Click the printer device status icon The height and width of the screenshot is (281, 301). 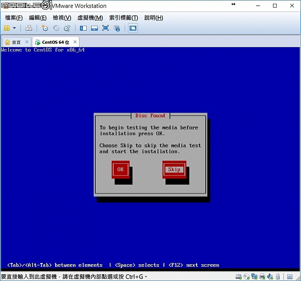coord(262,277)
